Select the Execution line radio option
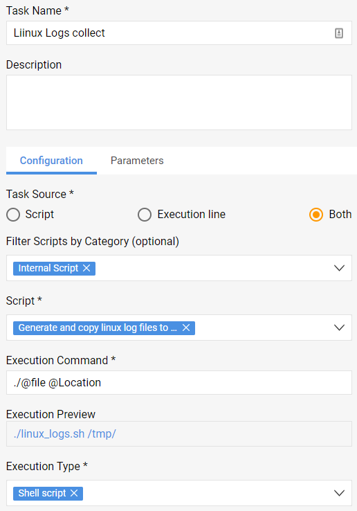This screenshot has height=511, width=357. pos(145,215)
